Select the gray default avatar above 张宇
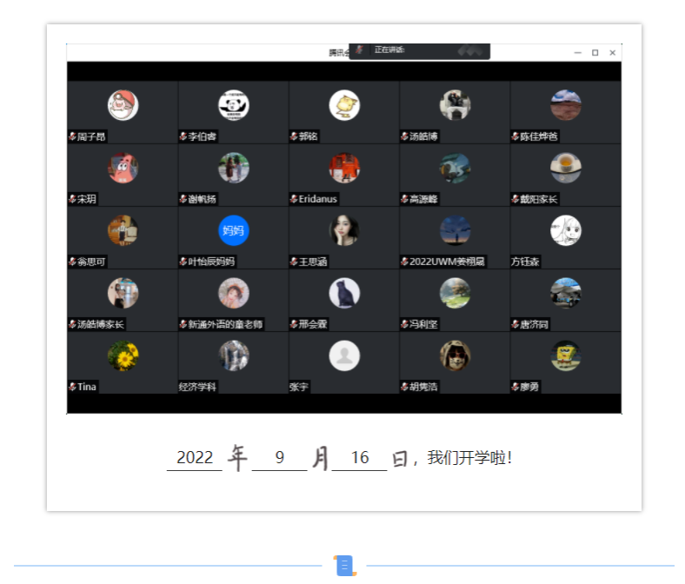This screenshot has height=584, width=685. 344,355
